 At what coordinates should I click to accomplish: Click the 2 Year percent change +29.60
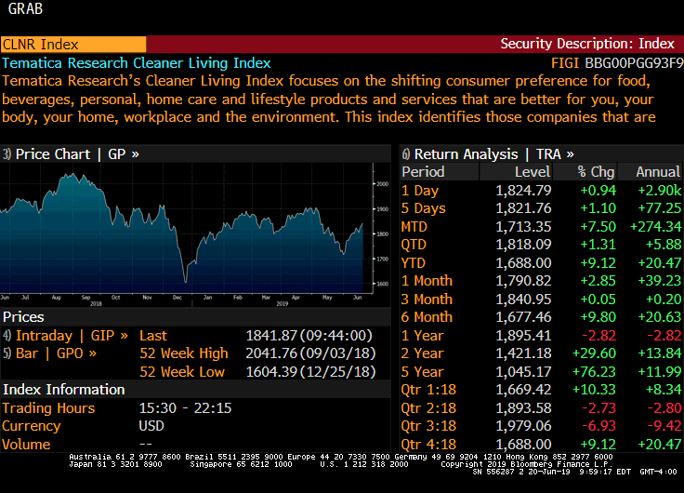[594, 353]
